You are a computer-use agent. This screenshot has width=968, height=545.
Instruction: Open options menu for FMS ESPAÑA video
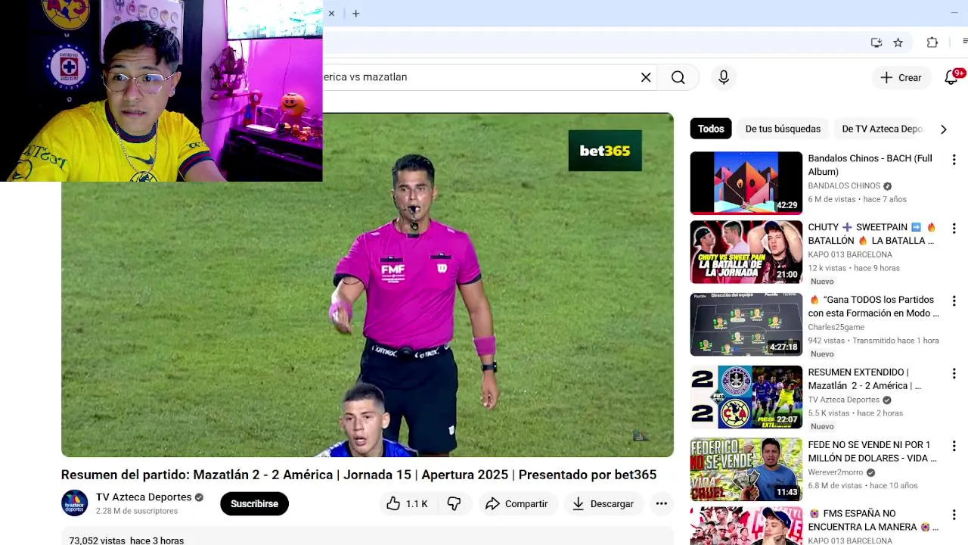pos(954,515)
